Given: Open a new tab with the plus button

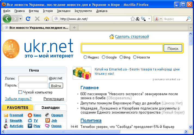Looking at the screenshot, I should (x=74, y=28).
